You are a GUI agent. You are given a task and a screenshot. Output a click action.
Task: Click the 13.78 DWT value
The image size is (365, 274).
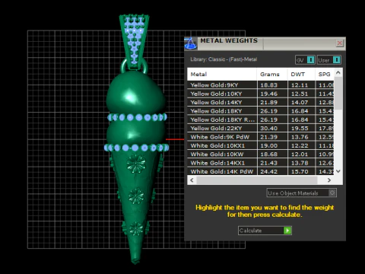[x=300, y=163]
